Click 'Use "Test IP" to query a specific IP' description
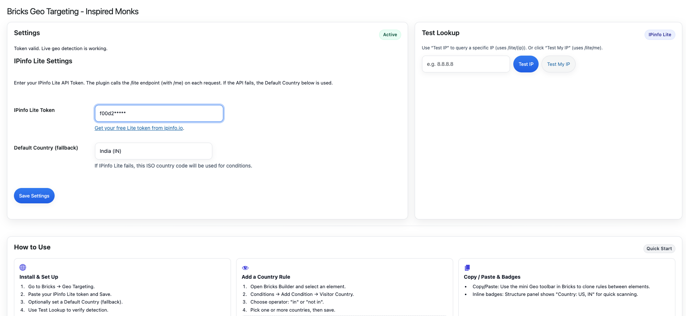The width and height of the screenshot is (686, 316). [x=512, y=48]
